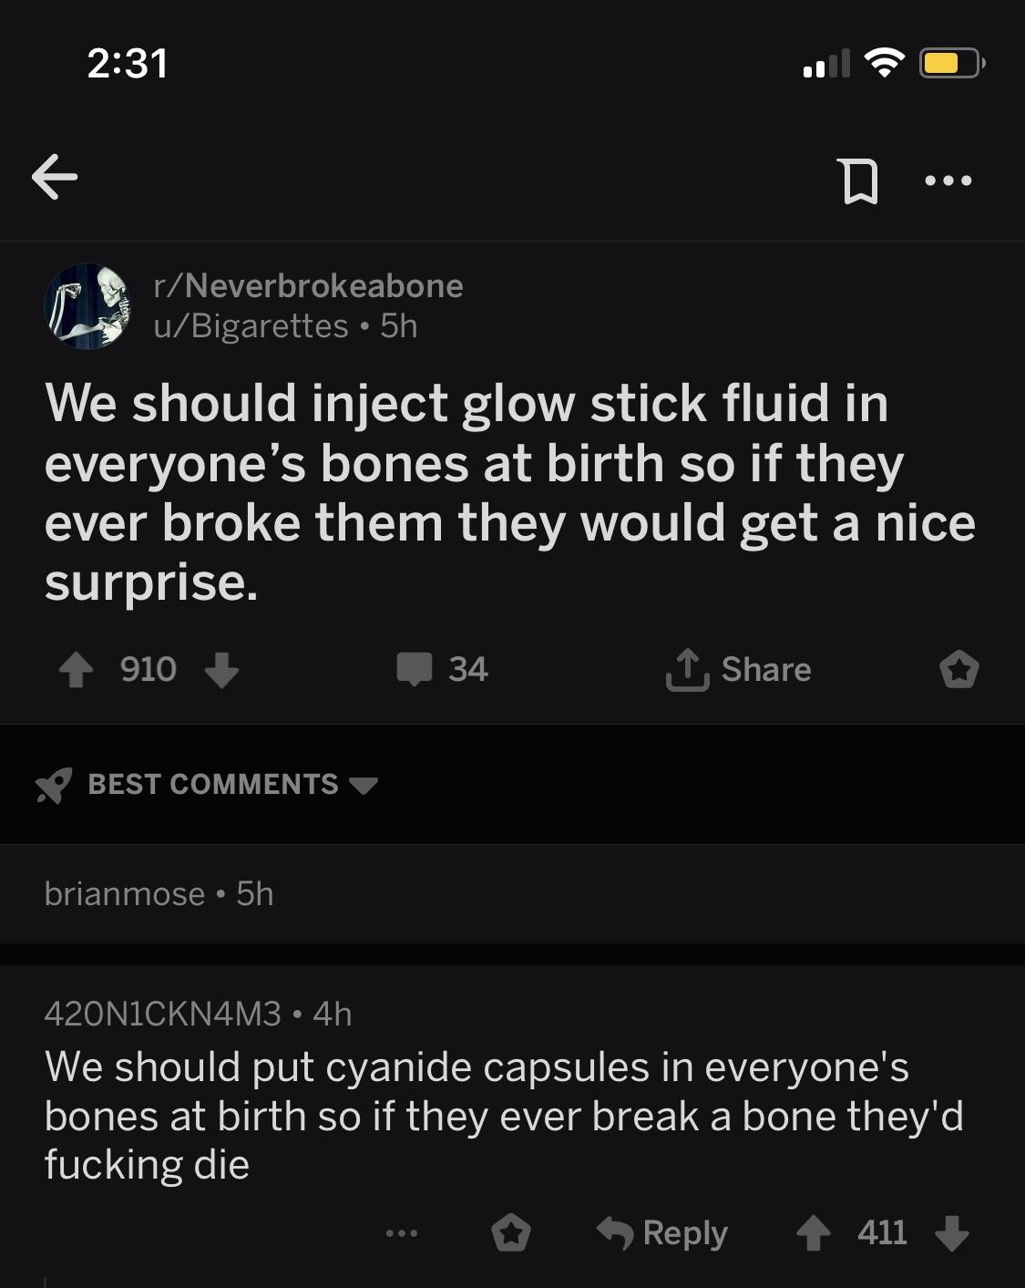Tap the back arrow
The width and height of the screenshot is (1025, 1288).
[54, 177]
